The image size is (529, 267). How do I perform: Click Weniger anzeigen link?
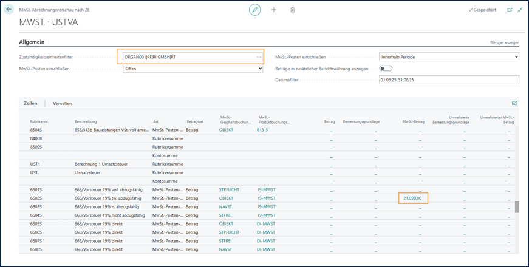(504, 43)
